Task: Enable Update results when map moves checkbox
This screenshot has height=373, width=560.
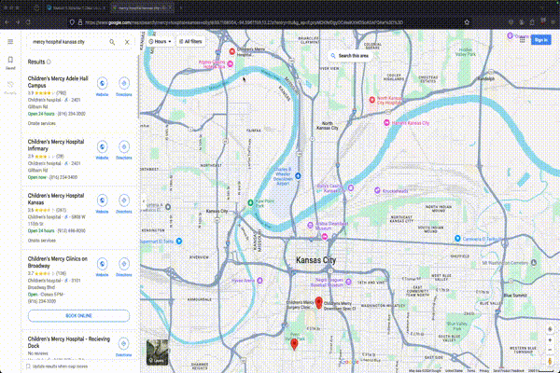Action: tap(29, 366)
